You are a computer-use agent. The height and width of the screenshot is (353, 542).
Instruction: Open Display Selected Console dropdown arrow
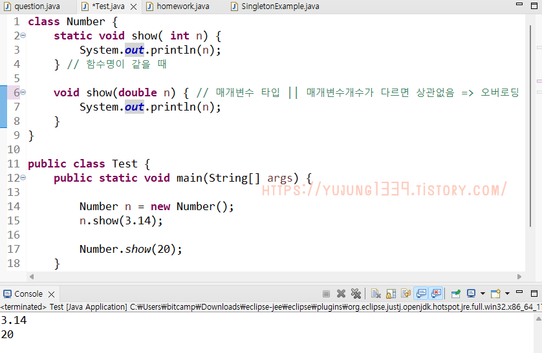click(x=482, y=294)
